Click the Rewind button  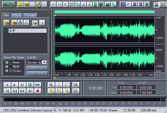tap(15, 91)
